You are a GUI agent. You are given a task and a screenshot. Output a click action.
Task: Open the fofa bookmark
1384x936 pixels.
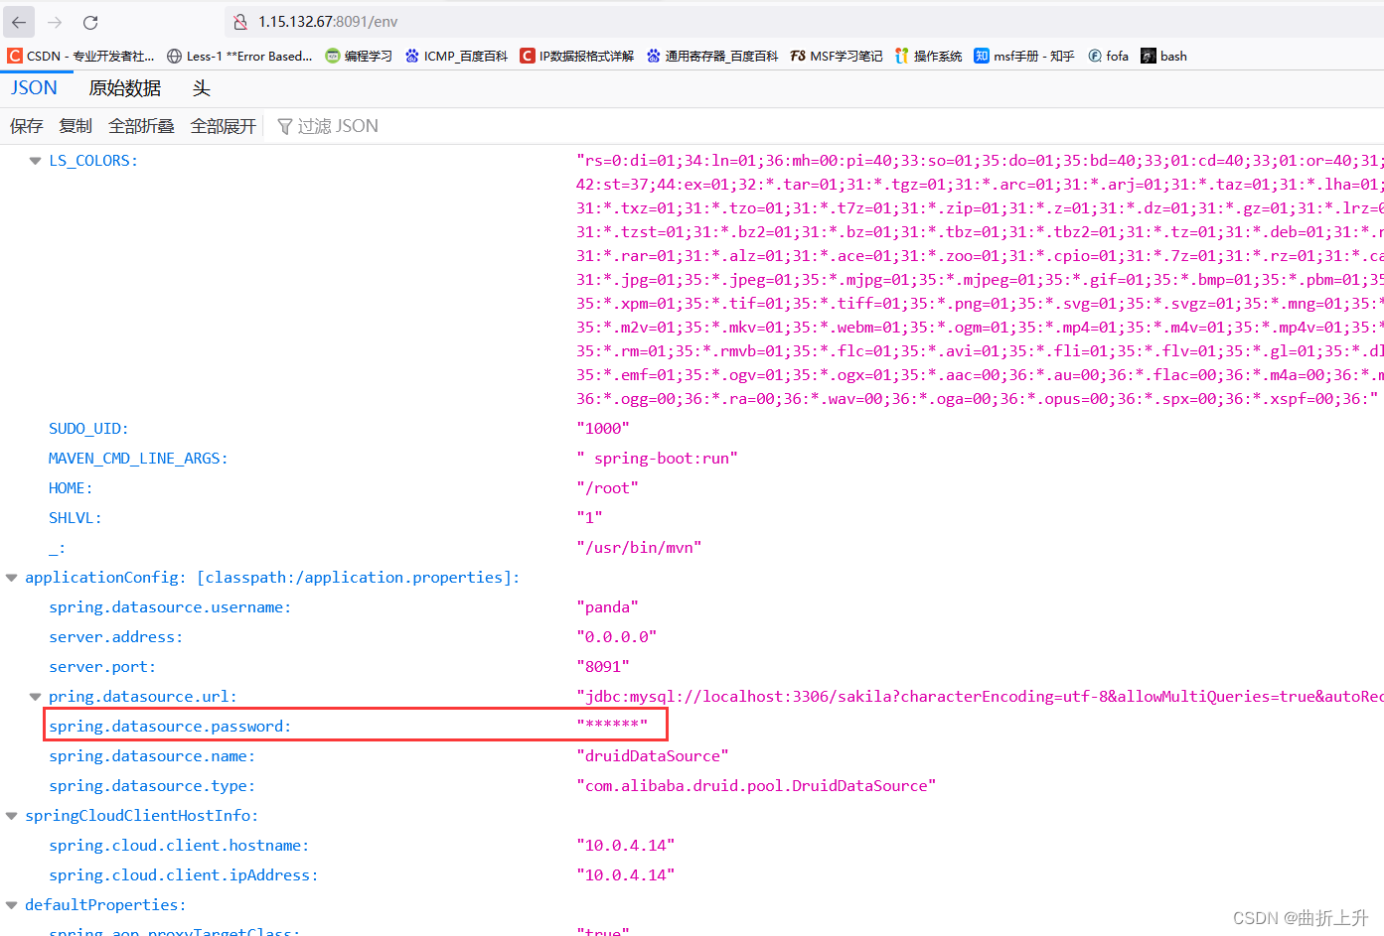[x=1109, y=56]
